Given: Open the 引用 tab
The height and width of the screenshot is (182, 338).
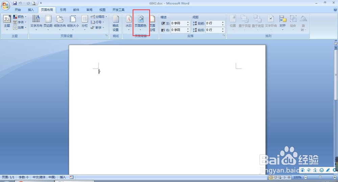Looking at the screenshot, I should (63, 10).
